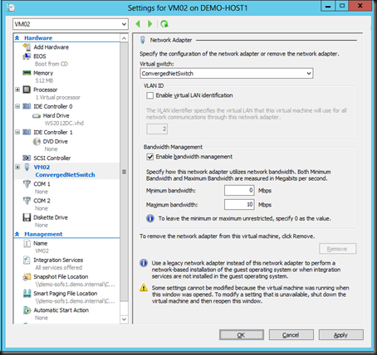Collapse the IDE Controller 0 node

point(17,106)
